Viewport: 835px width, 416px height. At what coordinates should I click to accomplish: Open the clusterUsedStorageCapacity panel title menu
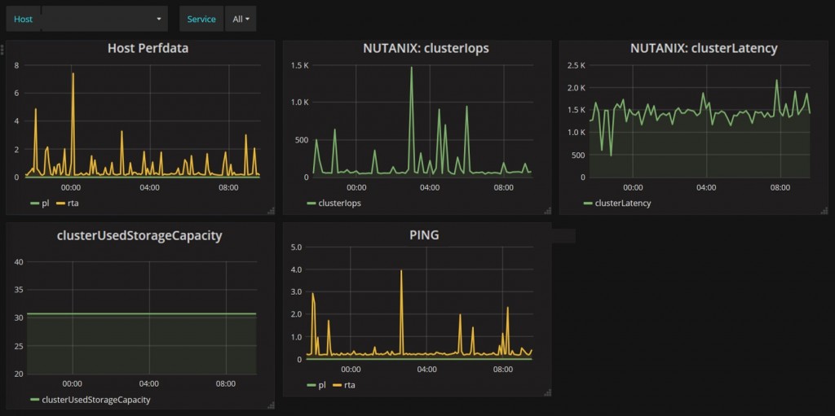click(x=139, y=236)
